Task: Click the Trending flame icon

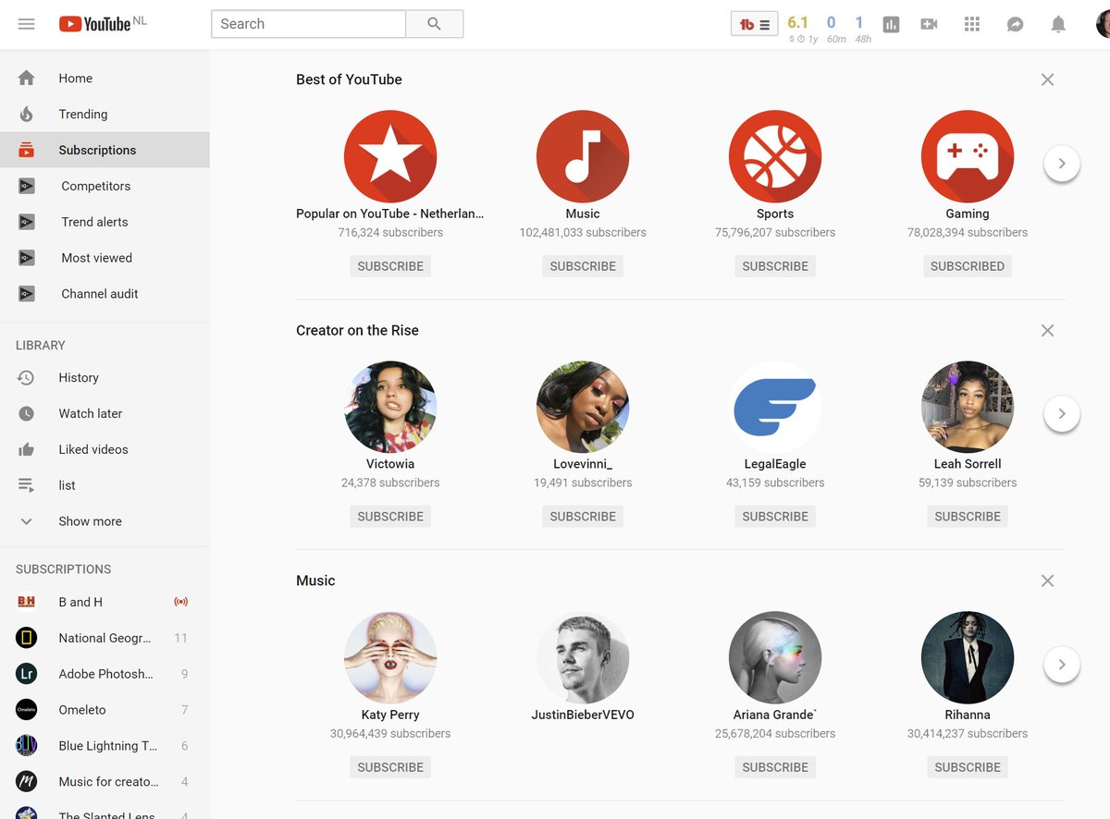Action: pyautogui.click(x=26, y=115)
